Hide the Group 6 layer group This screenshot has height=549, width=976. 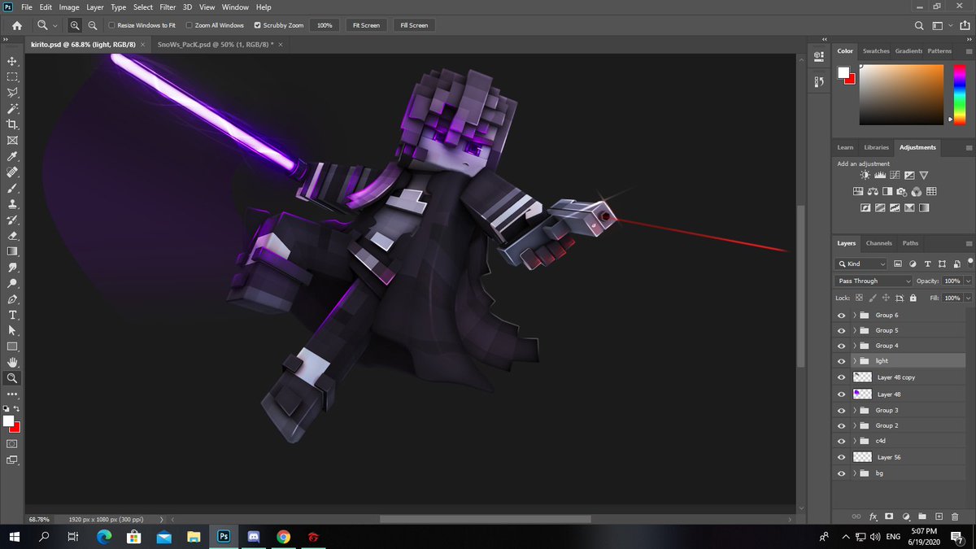point(841,315)
